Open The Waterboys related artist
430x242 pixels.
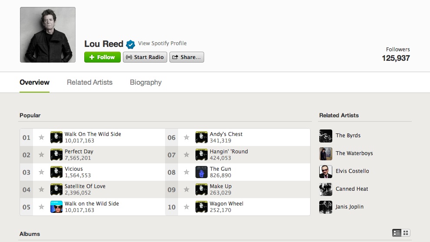click(x=354, y=153)
